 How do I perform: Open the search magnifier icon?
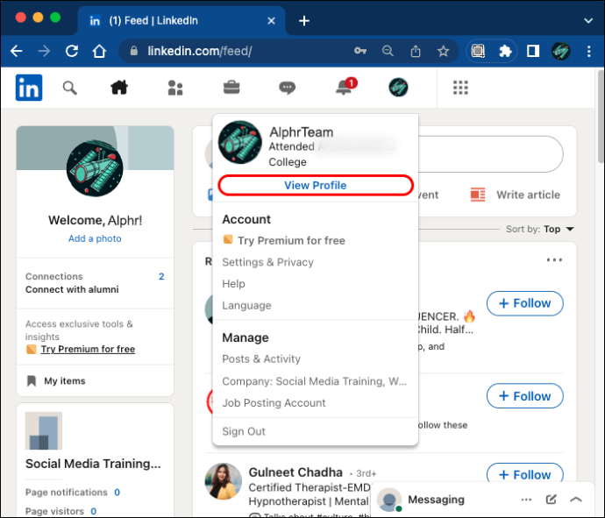(x=70, y=88)
